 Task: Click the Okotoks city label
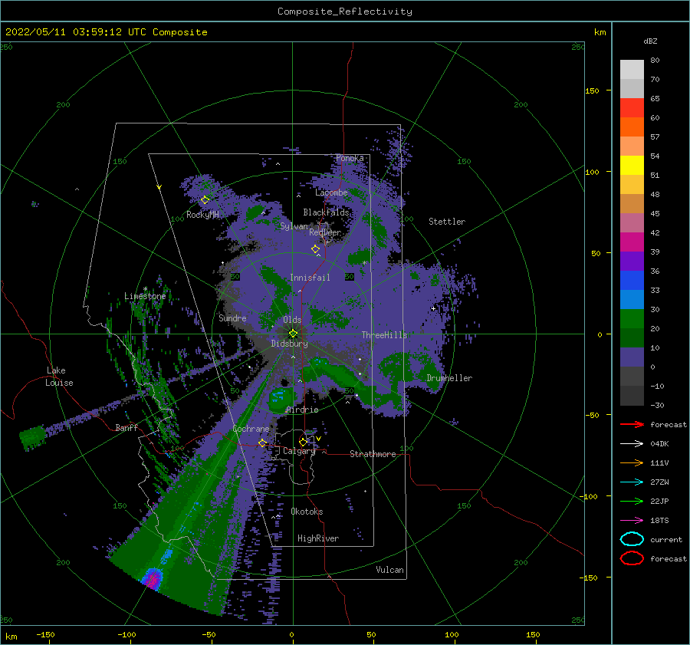tap(307, 512)
